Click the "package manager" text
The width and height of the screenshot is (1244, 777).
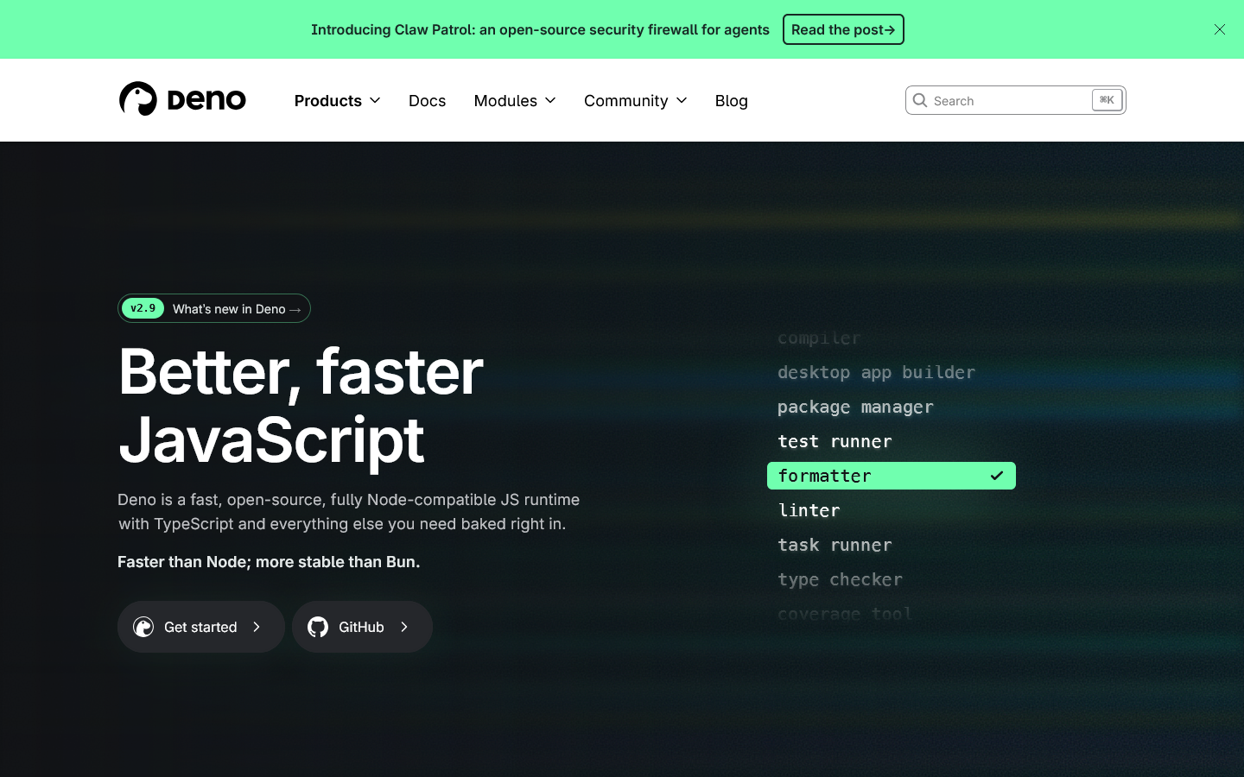pos(855,407)
